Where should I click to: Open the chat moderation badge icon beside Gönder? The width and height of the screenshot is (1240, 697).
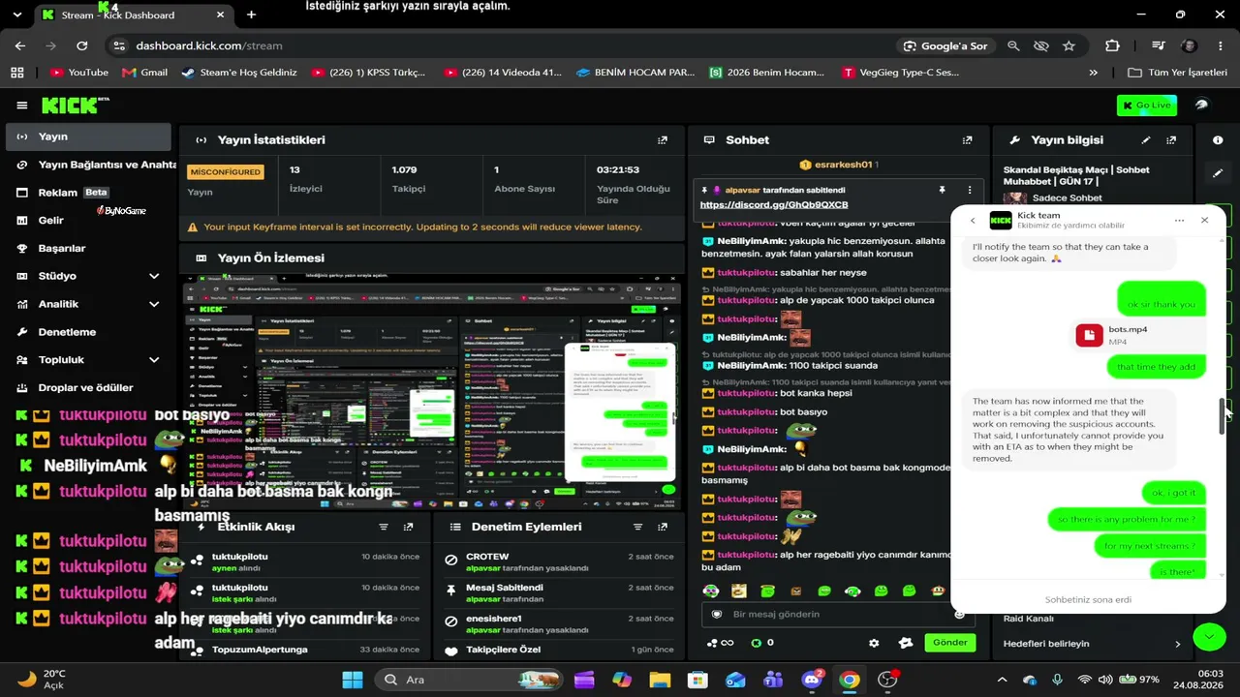pos(906,643)
